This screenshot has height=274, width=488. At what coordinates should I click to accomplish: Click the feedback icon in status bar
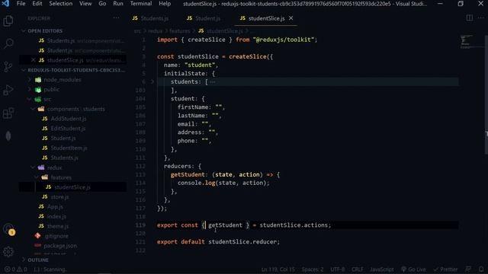pyautogui.click(x=468, y=269)
